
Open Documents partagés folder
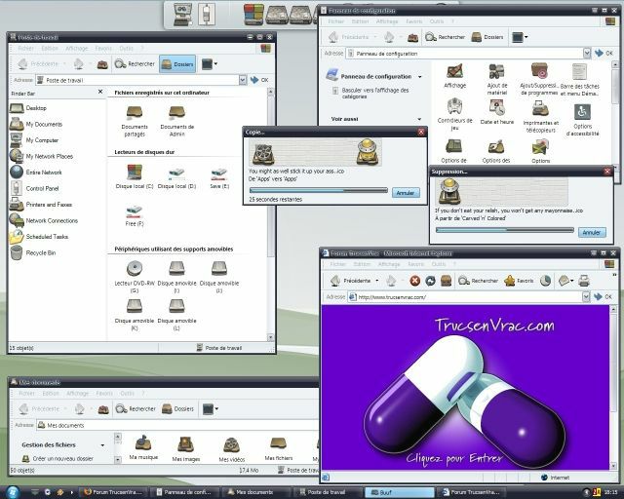tap(135, 122)
